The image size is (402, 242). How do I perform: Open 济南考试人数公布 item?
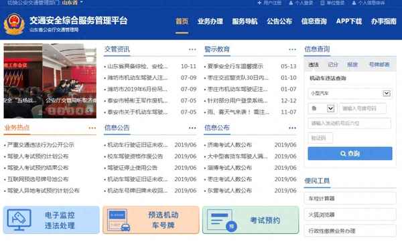click(229, 145)
